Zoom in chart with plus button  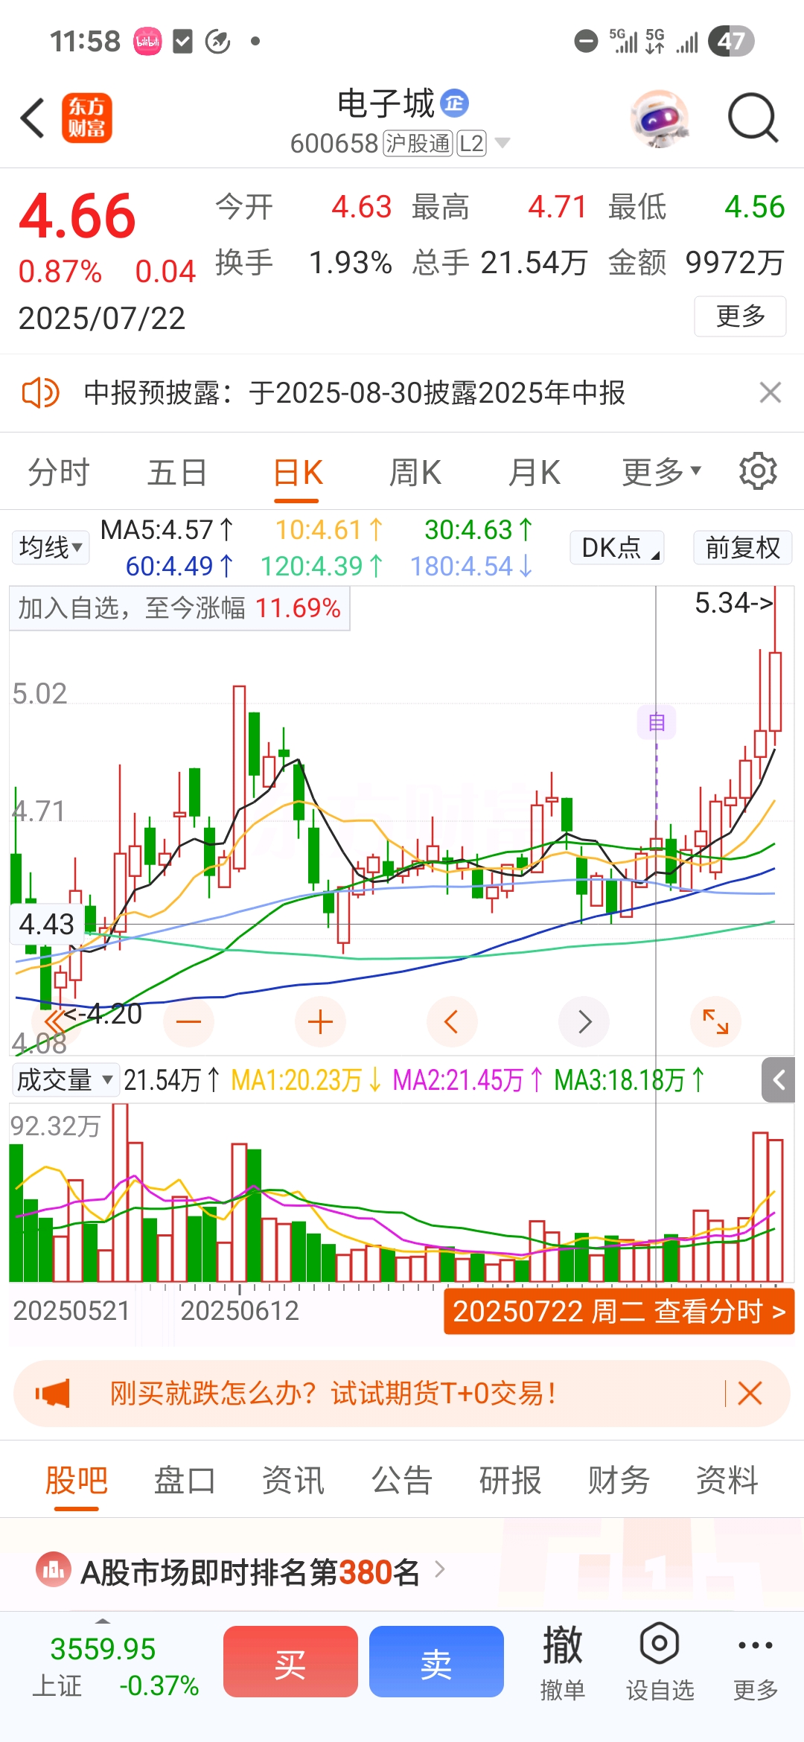click(x=320, y=1021)
